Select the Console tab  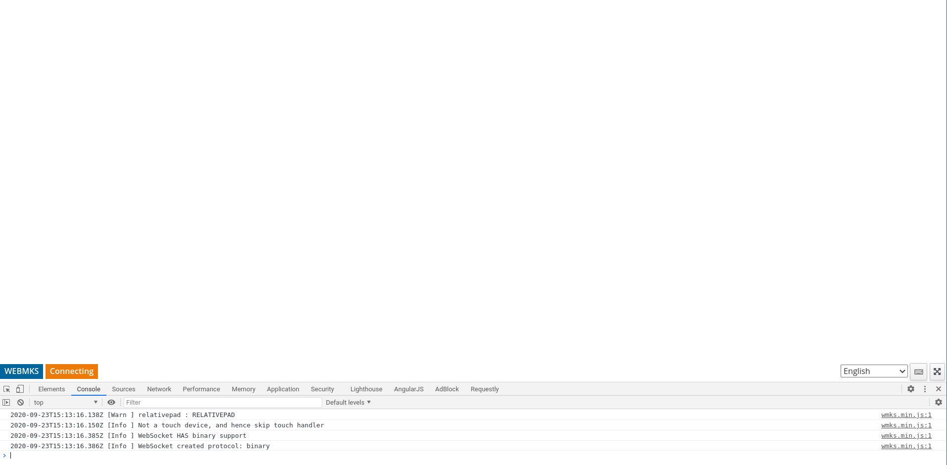pyautogui.click(x=89, y=389)
